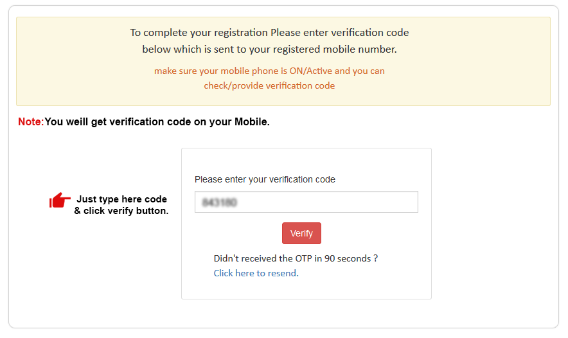The image size is (568, 338).
Task: Open the 'Click here to resend' link
Action: coord(255,273)
